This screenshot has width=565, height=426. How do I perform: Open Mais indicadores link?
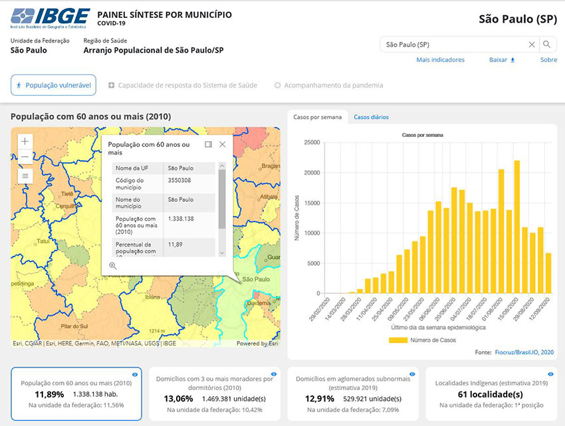[x=440, y=60]
